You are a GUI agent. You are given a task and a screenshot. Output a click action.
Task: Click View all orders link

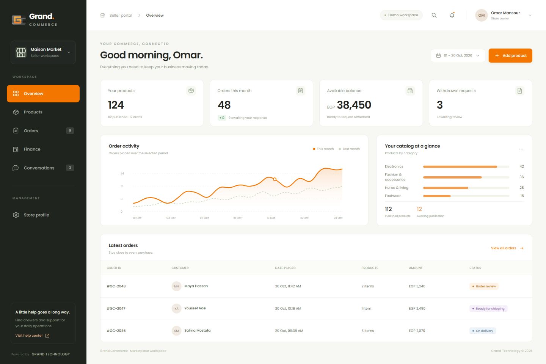(x=507, y=248)
